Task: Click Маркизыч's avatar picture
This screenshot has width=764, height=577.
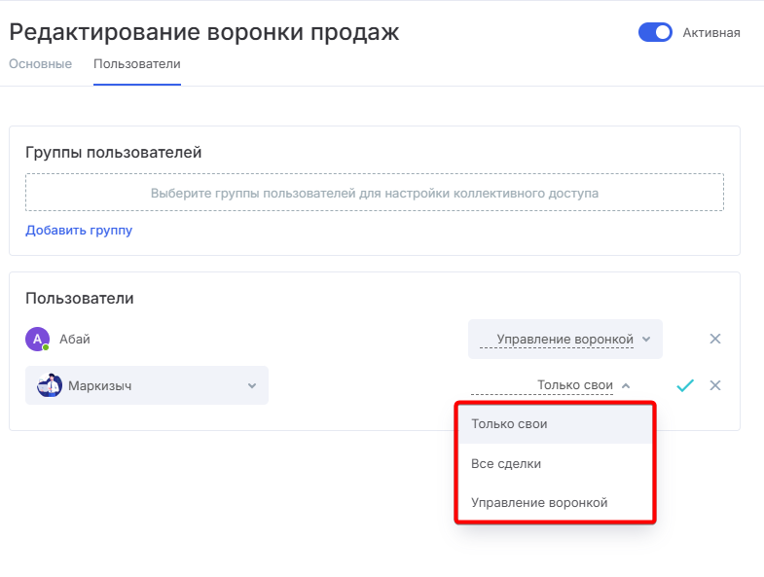Action: 50,385
